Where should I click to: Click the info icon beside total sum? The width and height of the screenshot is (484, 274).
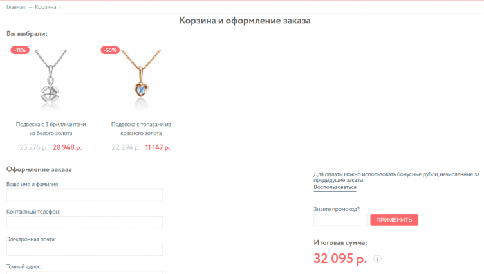click(377, 259)
